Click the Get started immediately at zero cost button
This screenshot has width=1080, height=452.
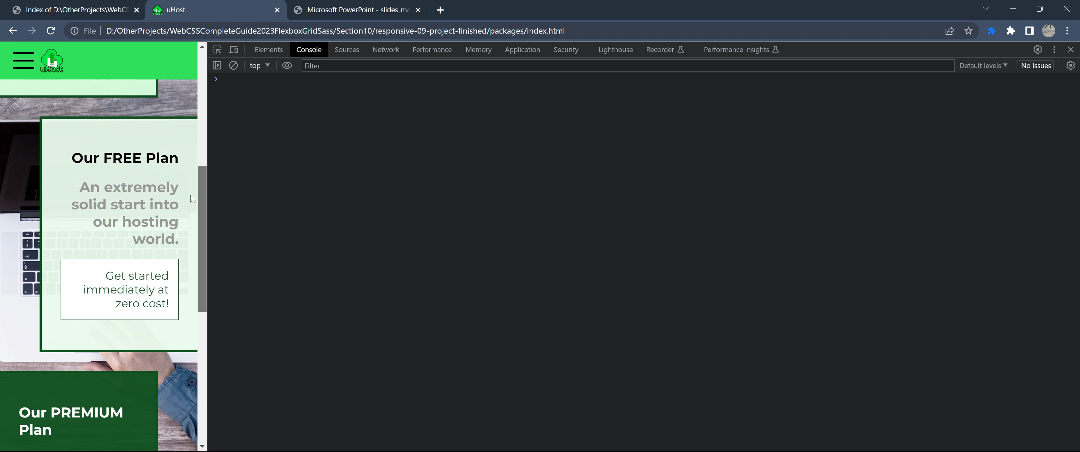tap(120, 289)
